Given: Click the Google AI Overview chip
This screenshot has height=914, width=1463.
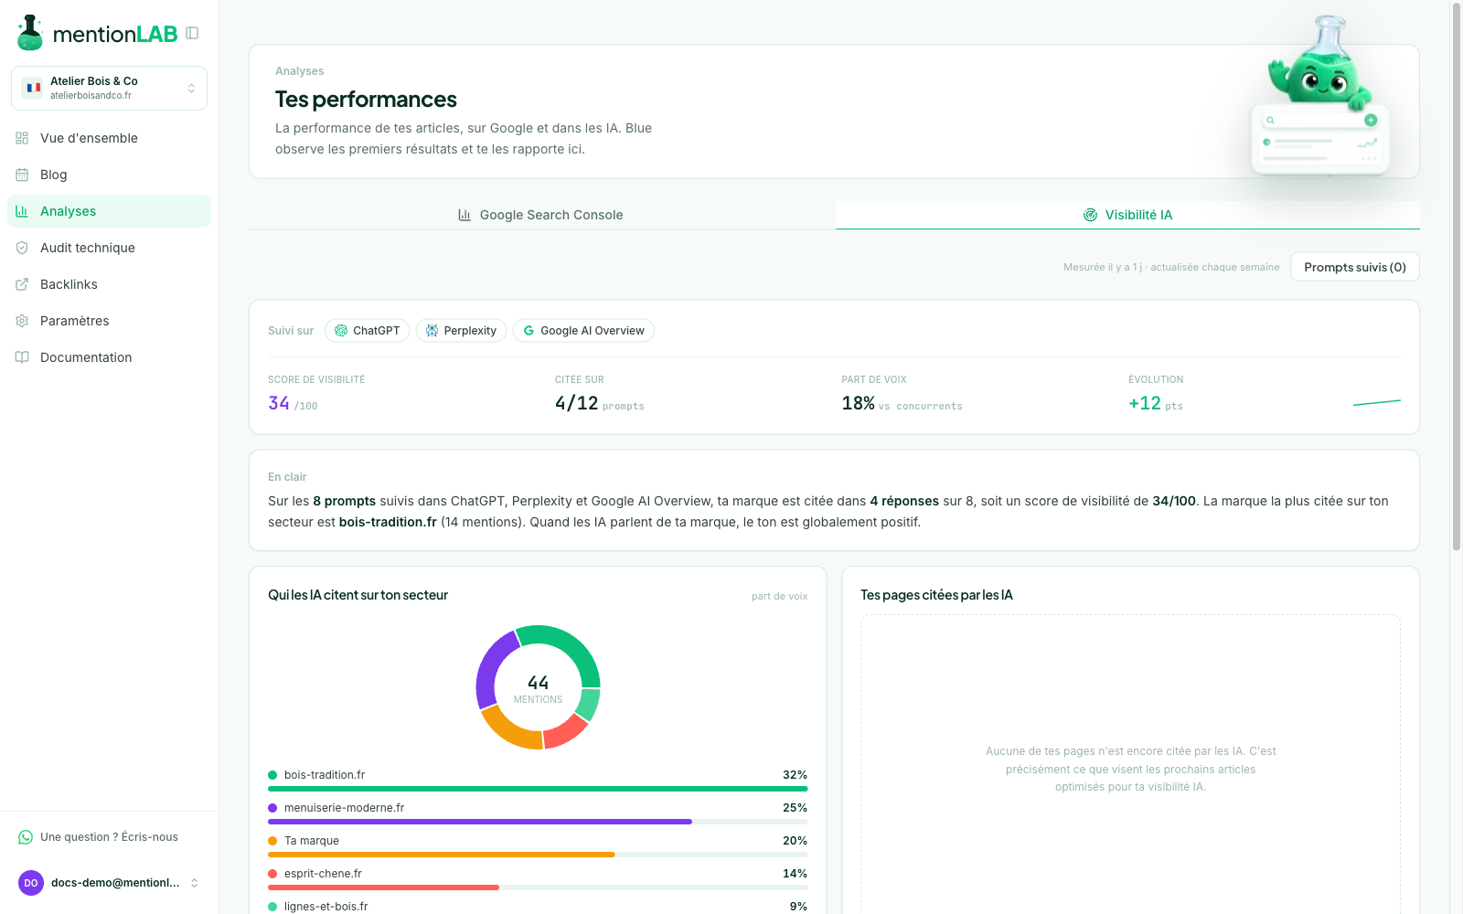Looking at the screenshot, I should [x=583, y=331].
